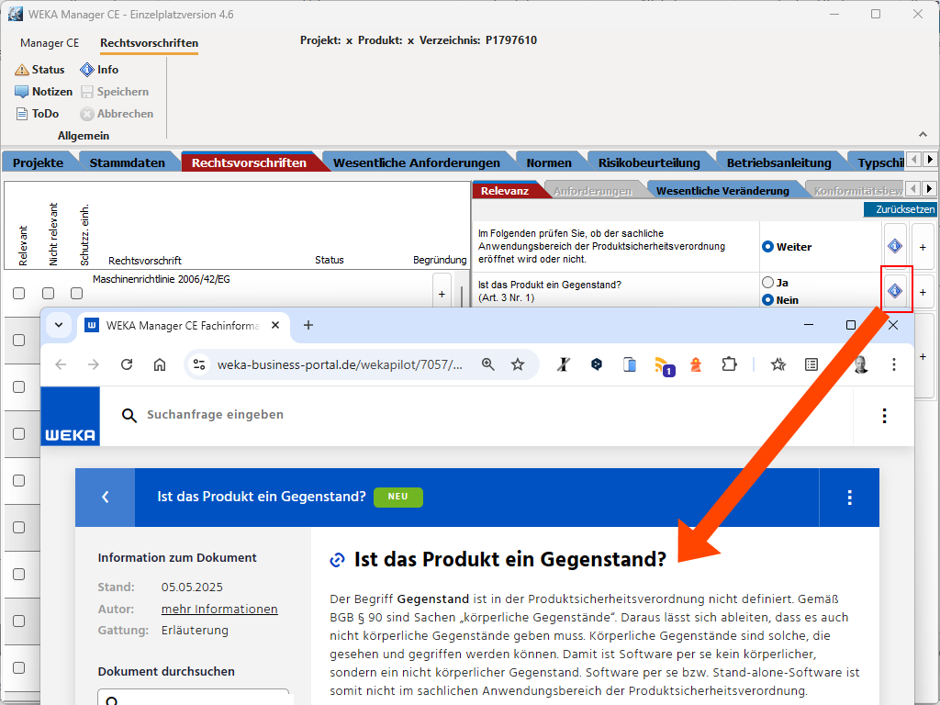Open the Wesentliche Veränderung tab
Image resolution: width=940 pixels, height=705 pixels.
point(722,191)
